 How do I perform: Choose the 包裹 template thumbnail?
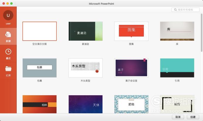tap(40, 68)
